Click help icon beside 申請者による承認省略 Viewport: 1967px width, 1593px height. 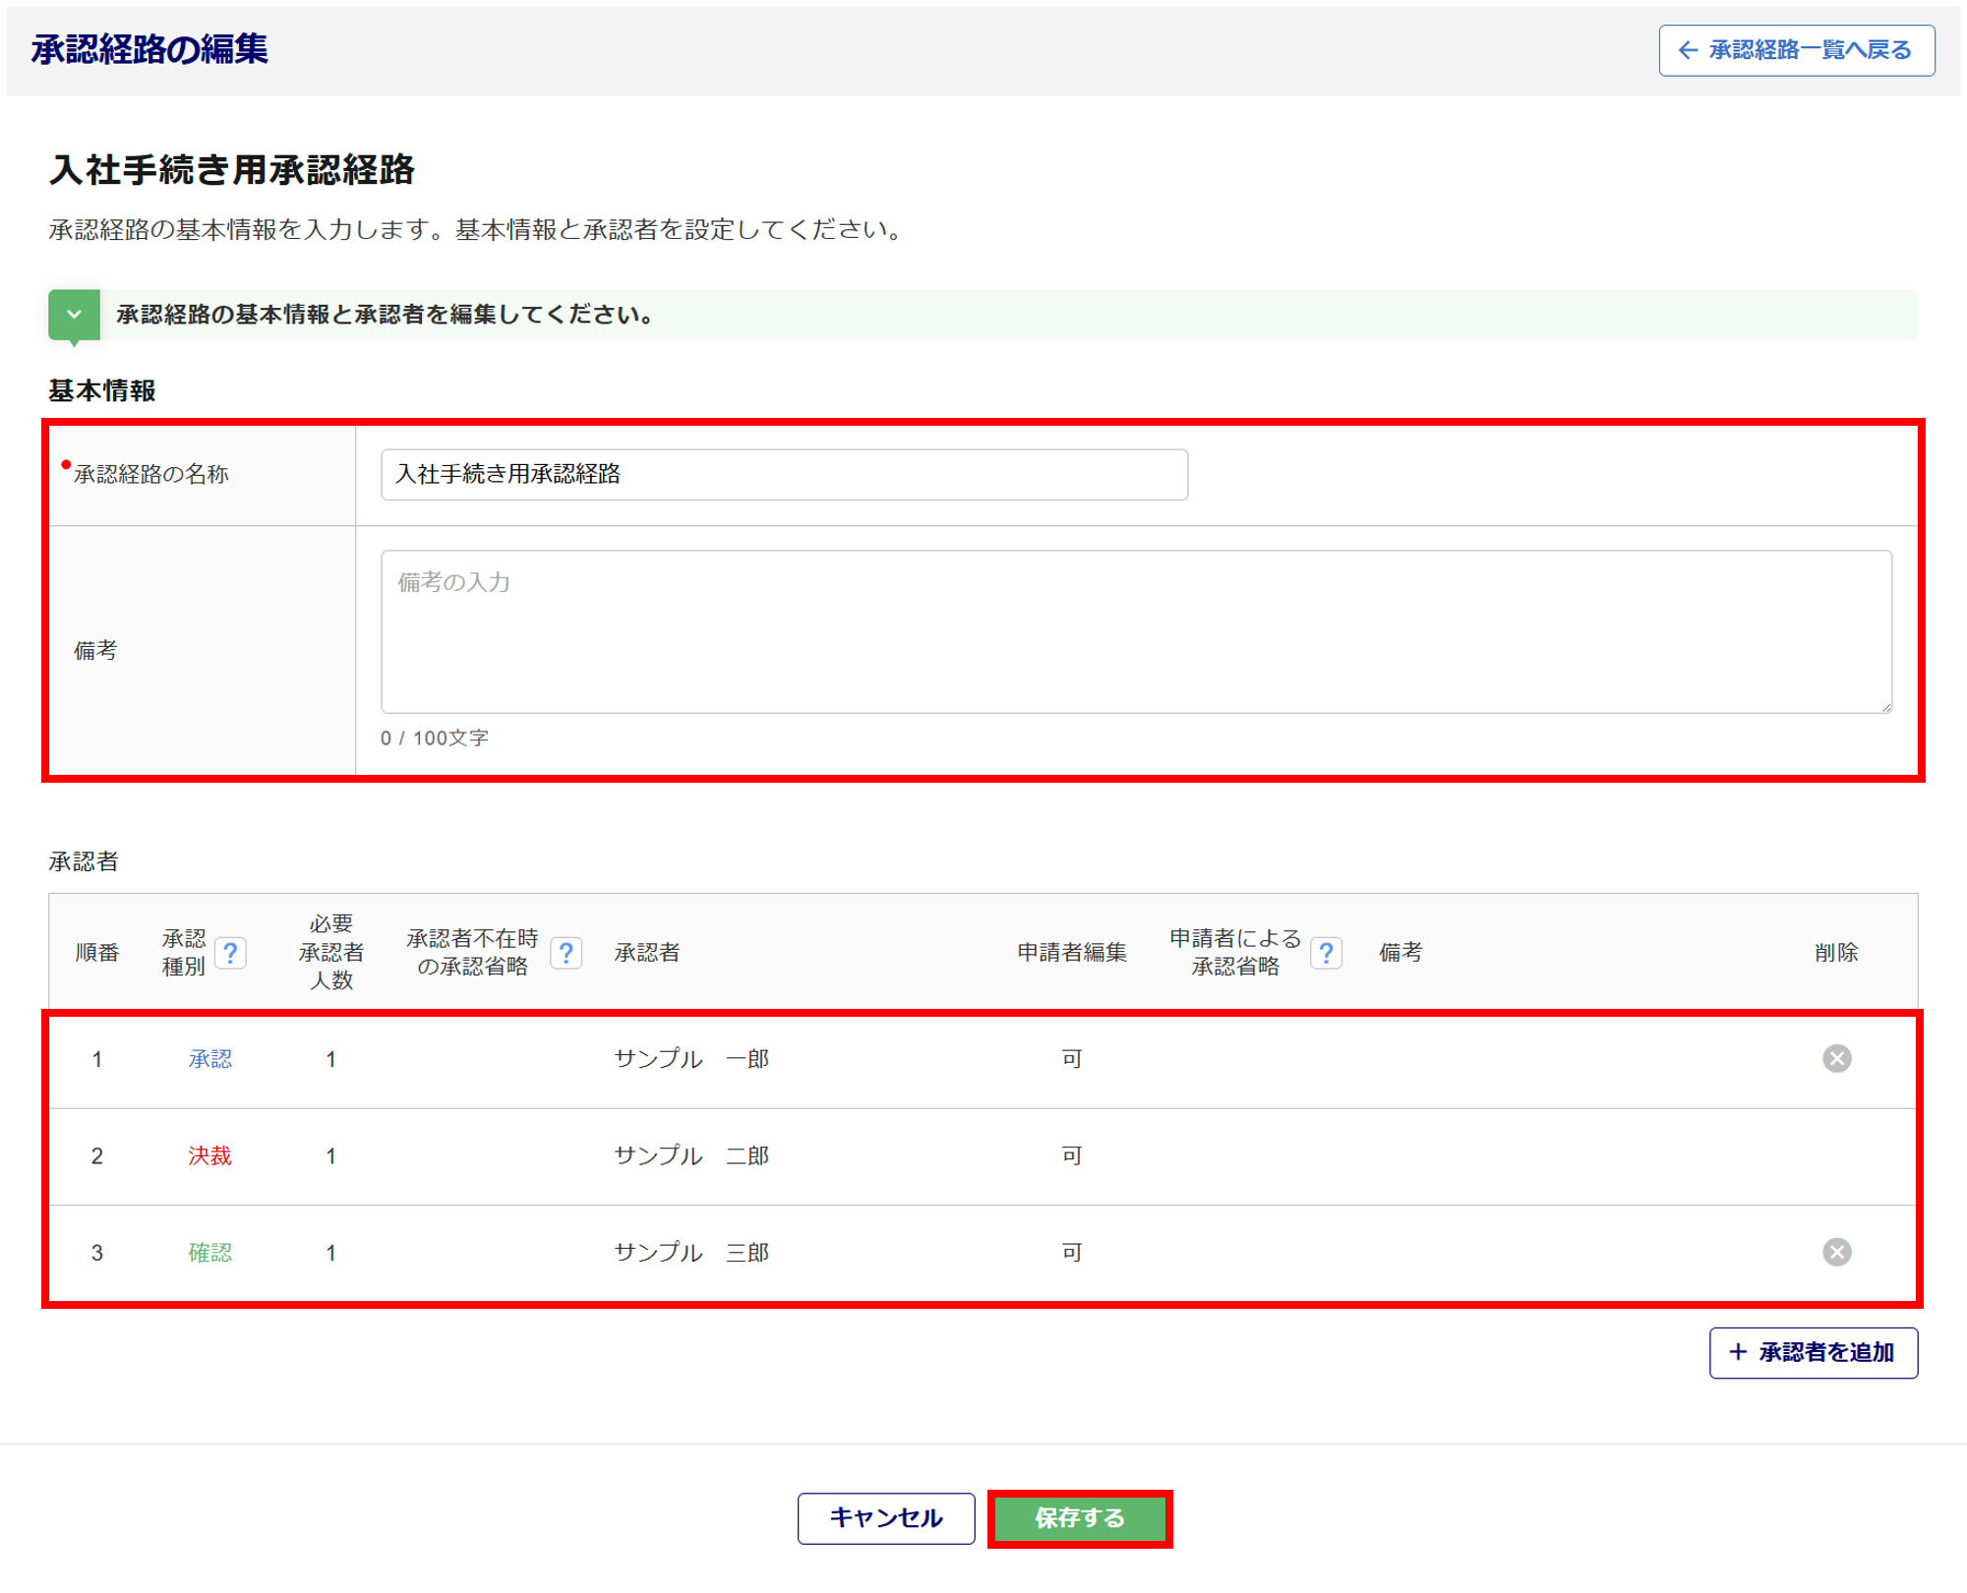[x=1326, y=953]
